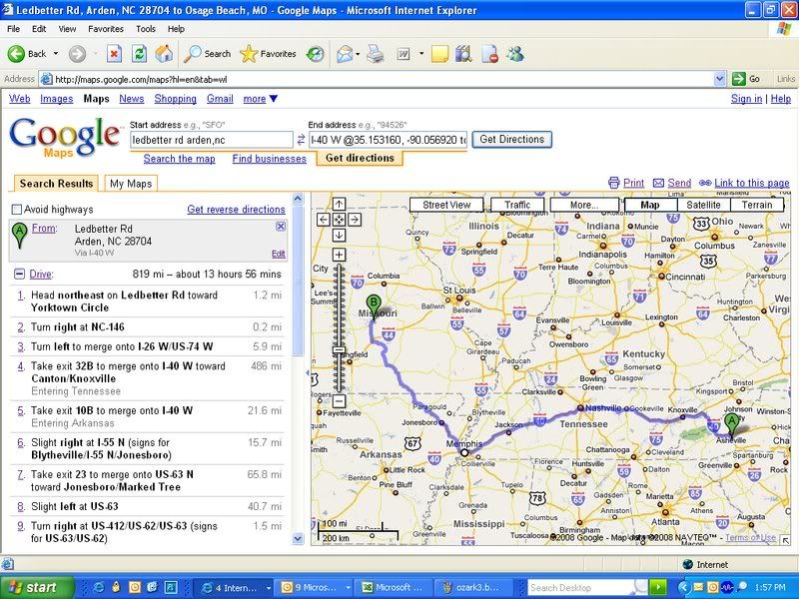The image size is (799, 599).
Task: Pan the map left with the arrow
Action: coord(324,220)
